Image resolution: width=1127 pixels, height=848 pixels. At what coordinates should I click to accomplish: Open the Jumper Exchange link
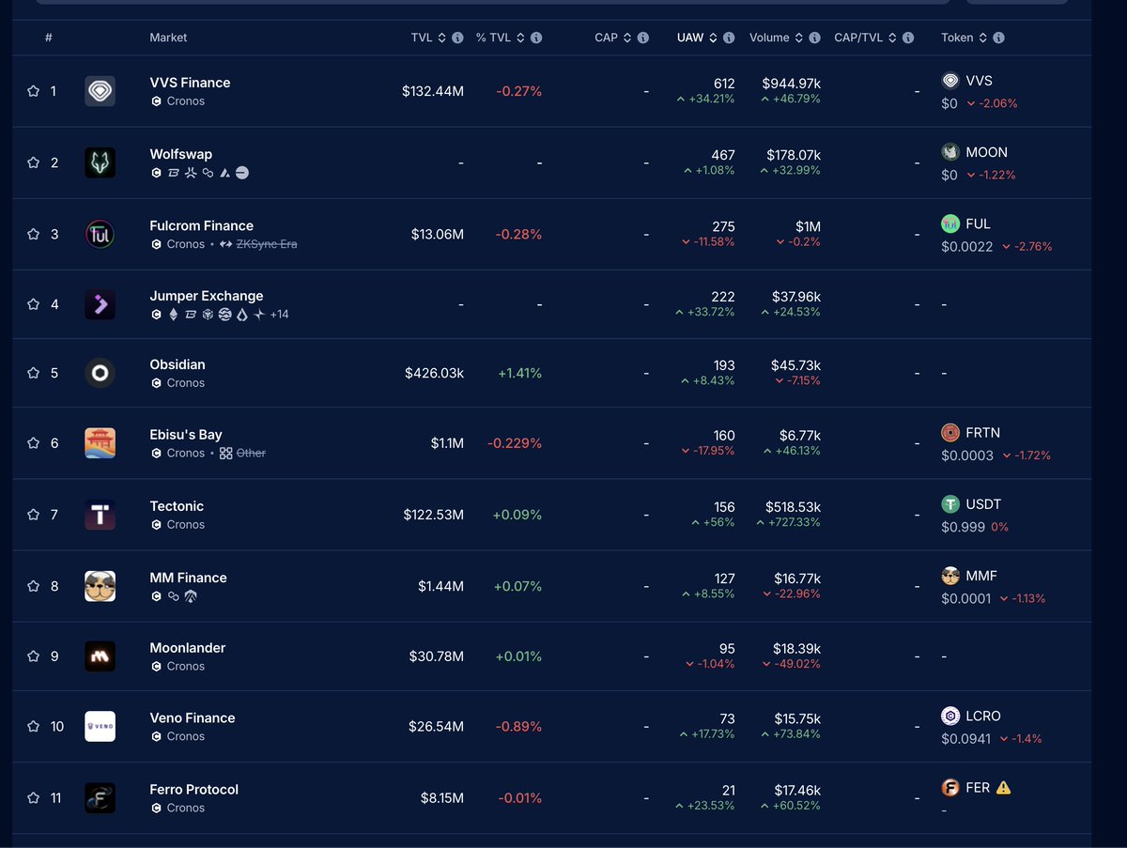(207, 296)
